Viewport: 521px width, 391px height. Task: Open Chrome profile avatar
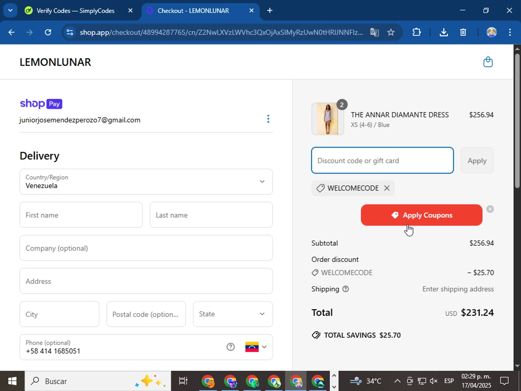coord(491,32)
